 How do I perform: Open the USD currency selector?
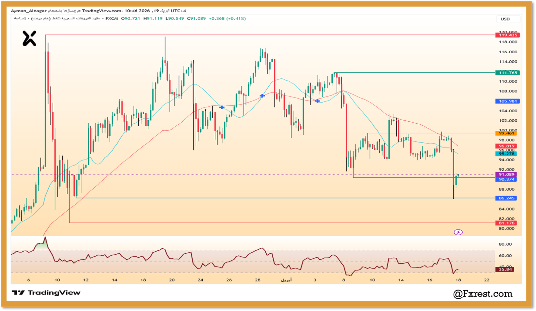tap(505, 19)
